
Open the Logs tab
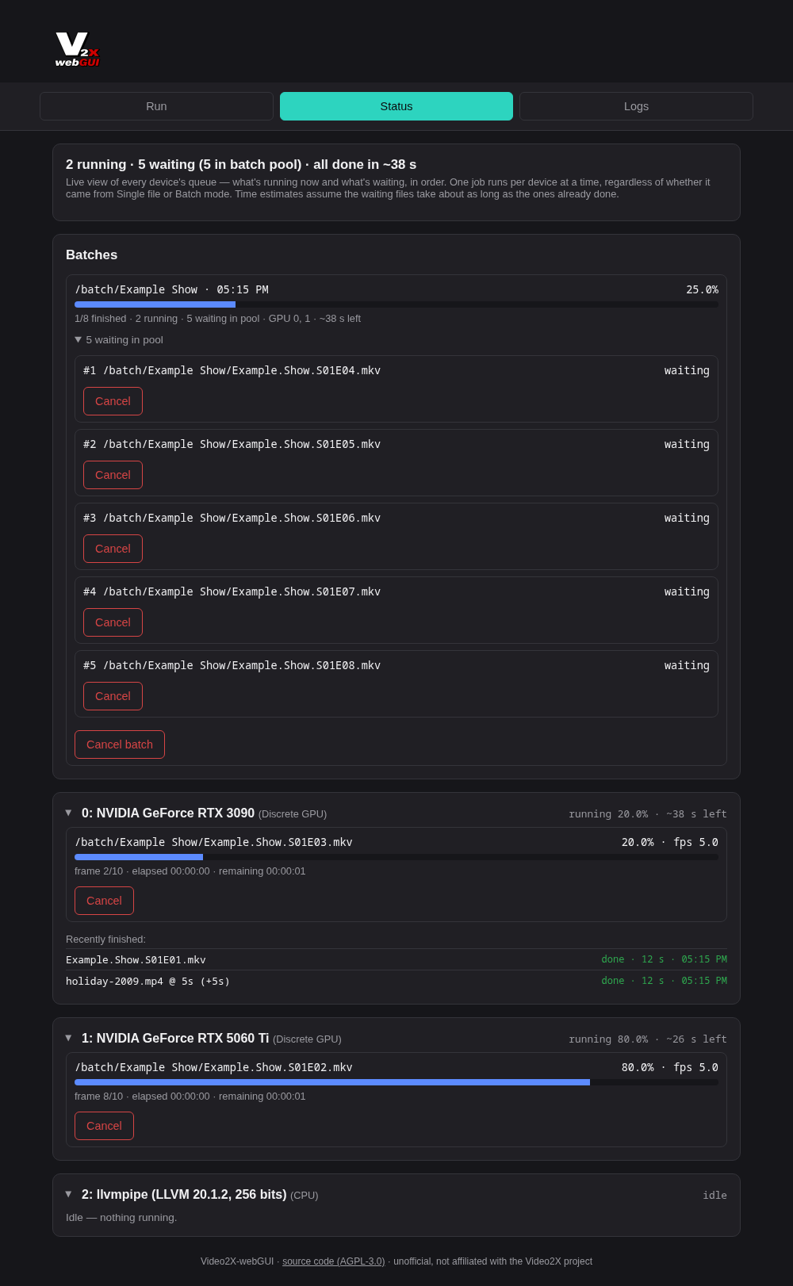coord(636,106)
